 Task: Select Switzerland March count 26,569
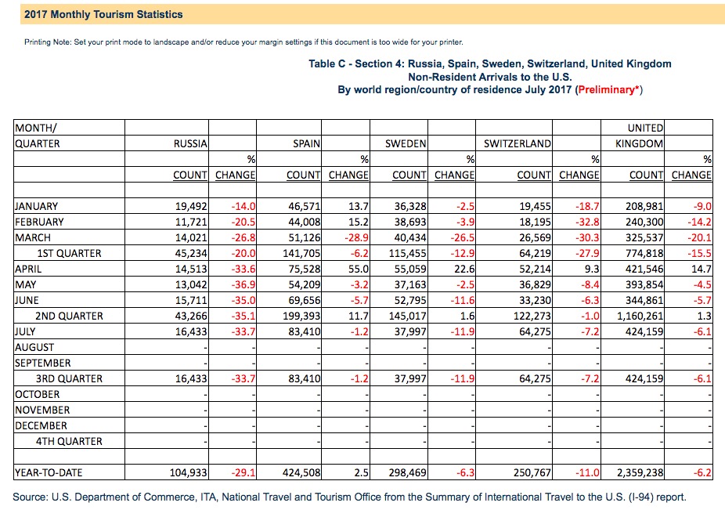pos(535,238)
